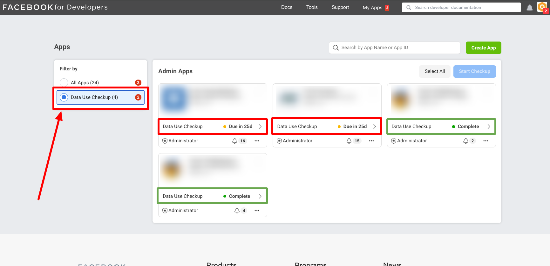Click the 'Admin Apps' heading
This screenshot has height=266, width=550.
click(175, 71)
